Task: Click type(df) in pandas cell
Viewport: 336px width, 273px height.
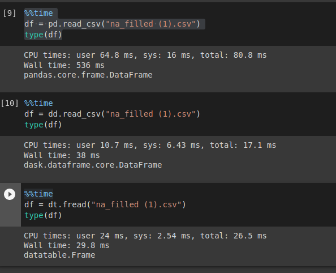Action: tap(43, 35)
